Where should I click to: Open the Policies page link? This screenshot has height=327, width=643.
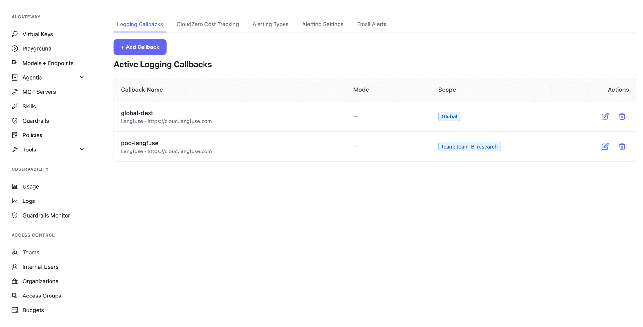click(32, 135)
